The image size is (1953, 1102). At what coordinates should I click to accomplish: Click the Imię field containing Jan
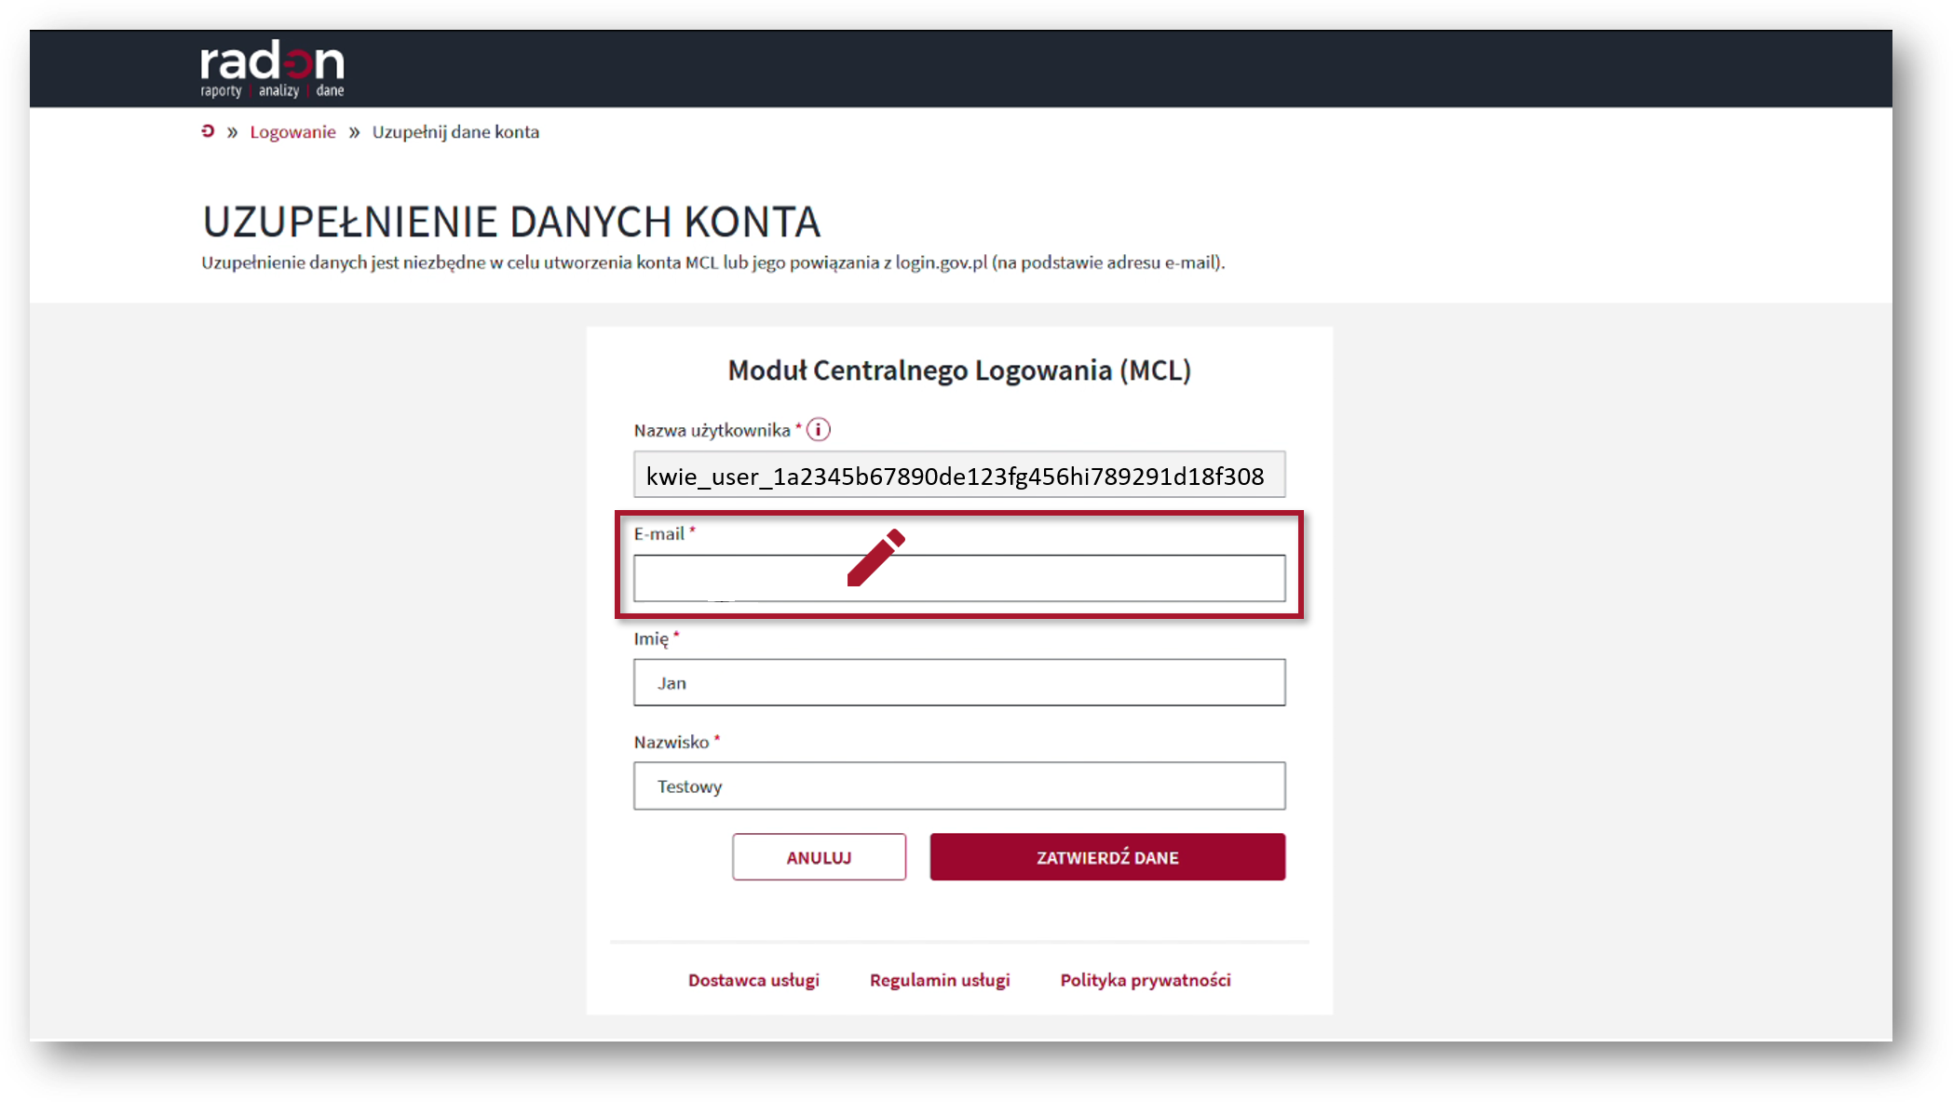(959, 682)
